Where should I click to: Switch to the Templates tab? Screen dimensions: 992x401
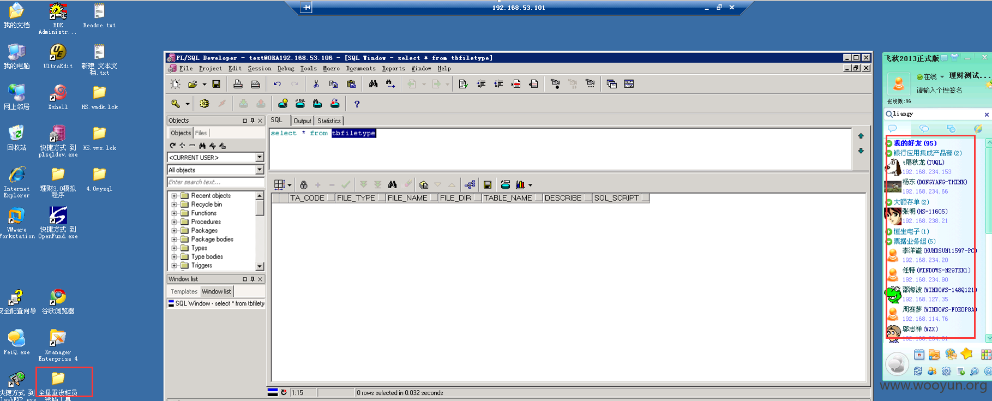[184, 292]
